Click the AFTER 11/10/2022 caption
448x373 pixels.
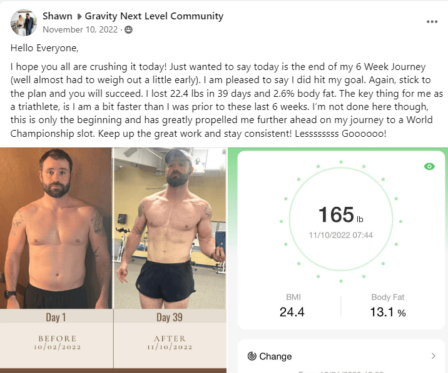pos(170,343)
